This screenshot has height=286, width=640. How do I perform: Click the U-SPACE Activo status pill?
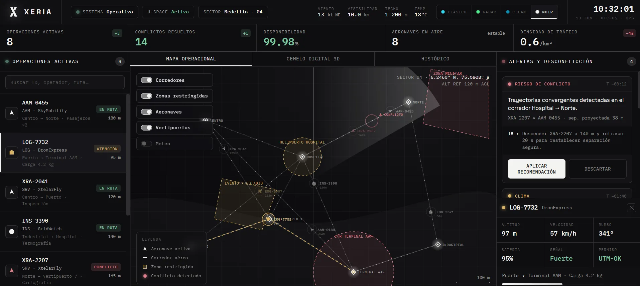click(x=168, y=12)
